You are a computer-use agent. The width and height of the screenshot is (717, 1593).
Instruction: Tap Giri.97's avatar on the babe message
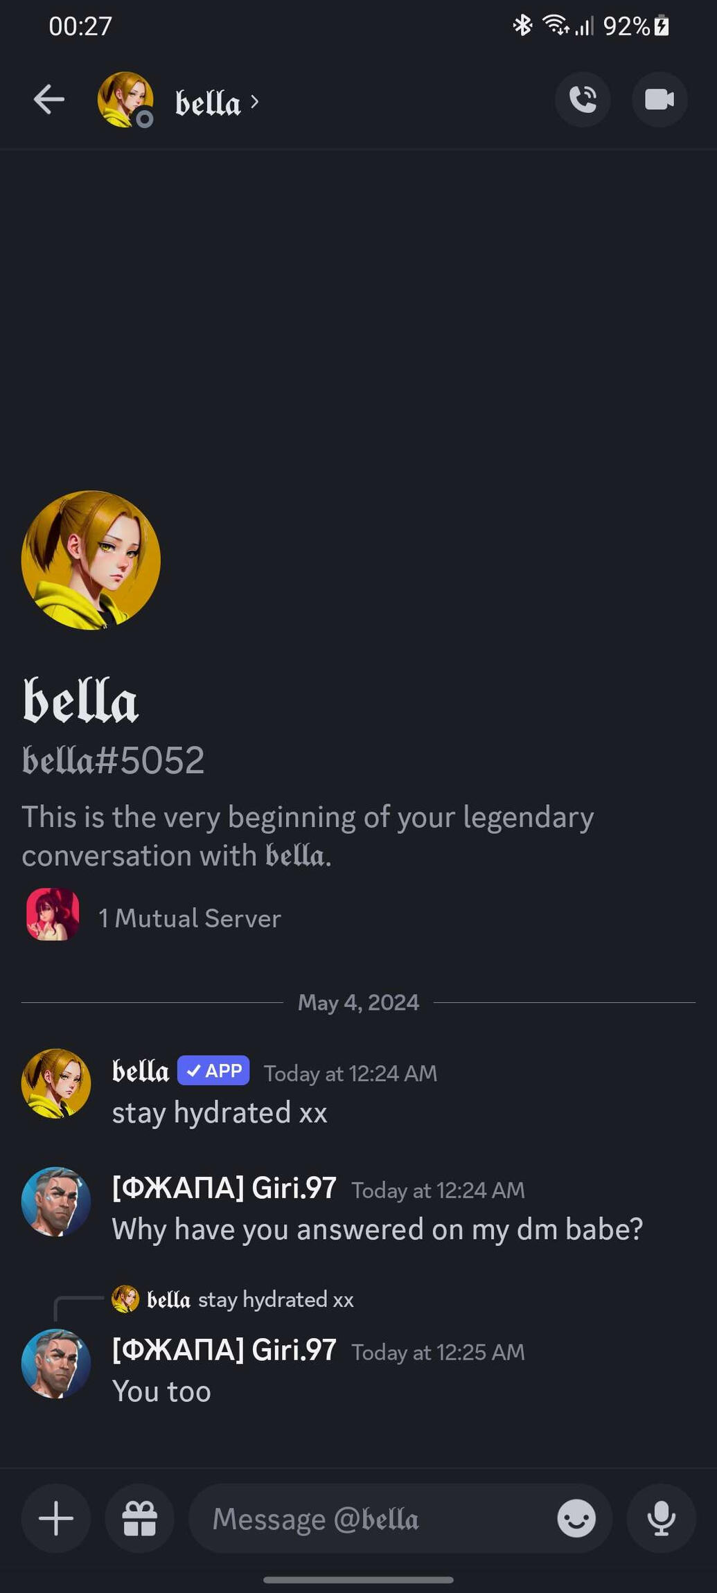point(56,1202)
